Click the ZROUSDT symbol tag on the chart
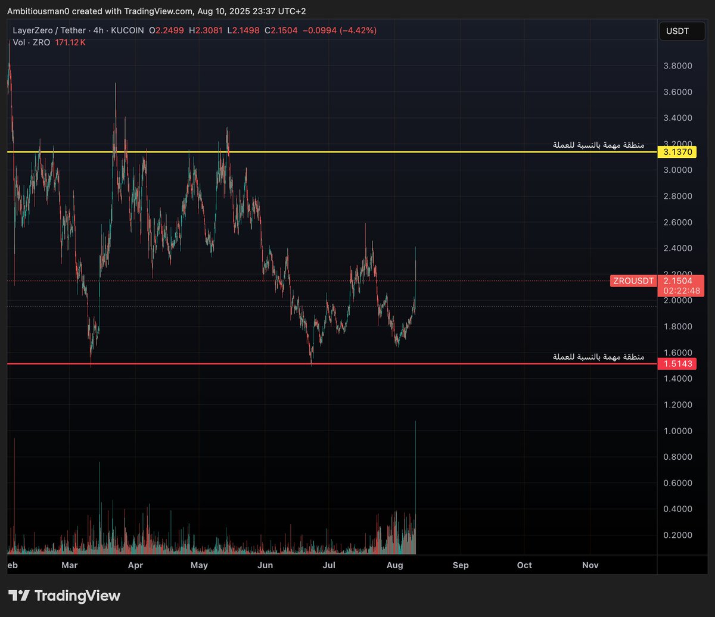Viewport: 715px width, 617px height. [633, 281]
